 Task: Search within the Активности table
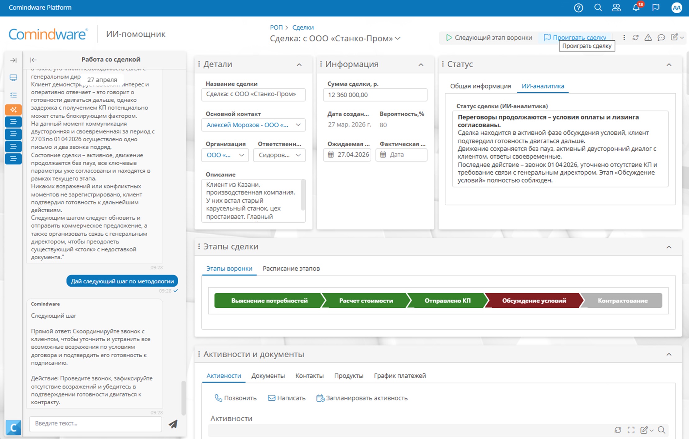(661, 430)
